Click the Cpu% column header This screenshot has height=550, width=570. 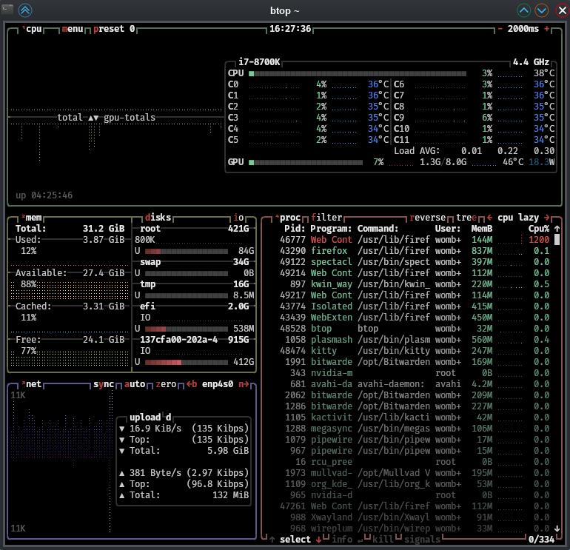[x=539, y=229]
